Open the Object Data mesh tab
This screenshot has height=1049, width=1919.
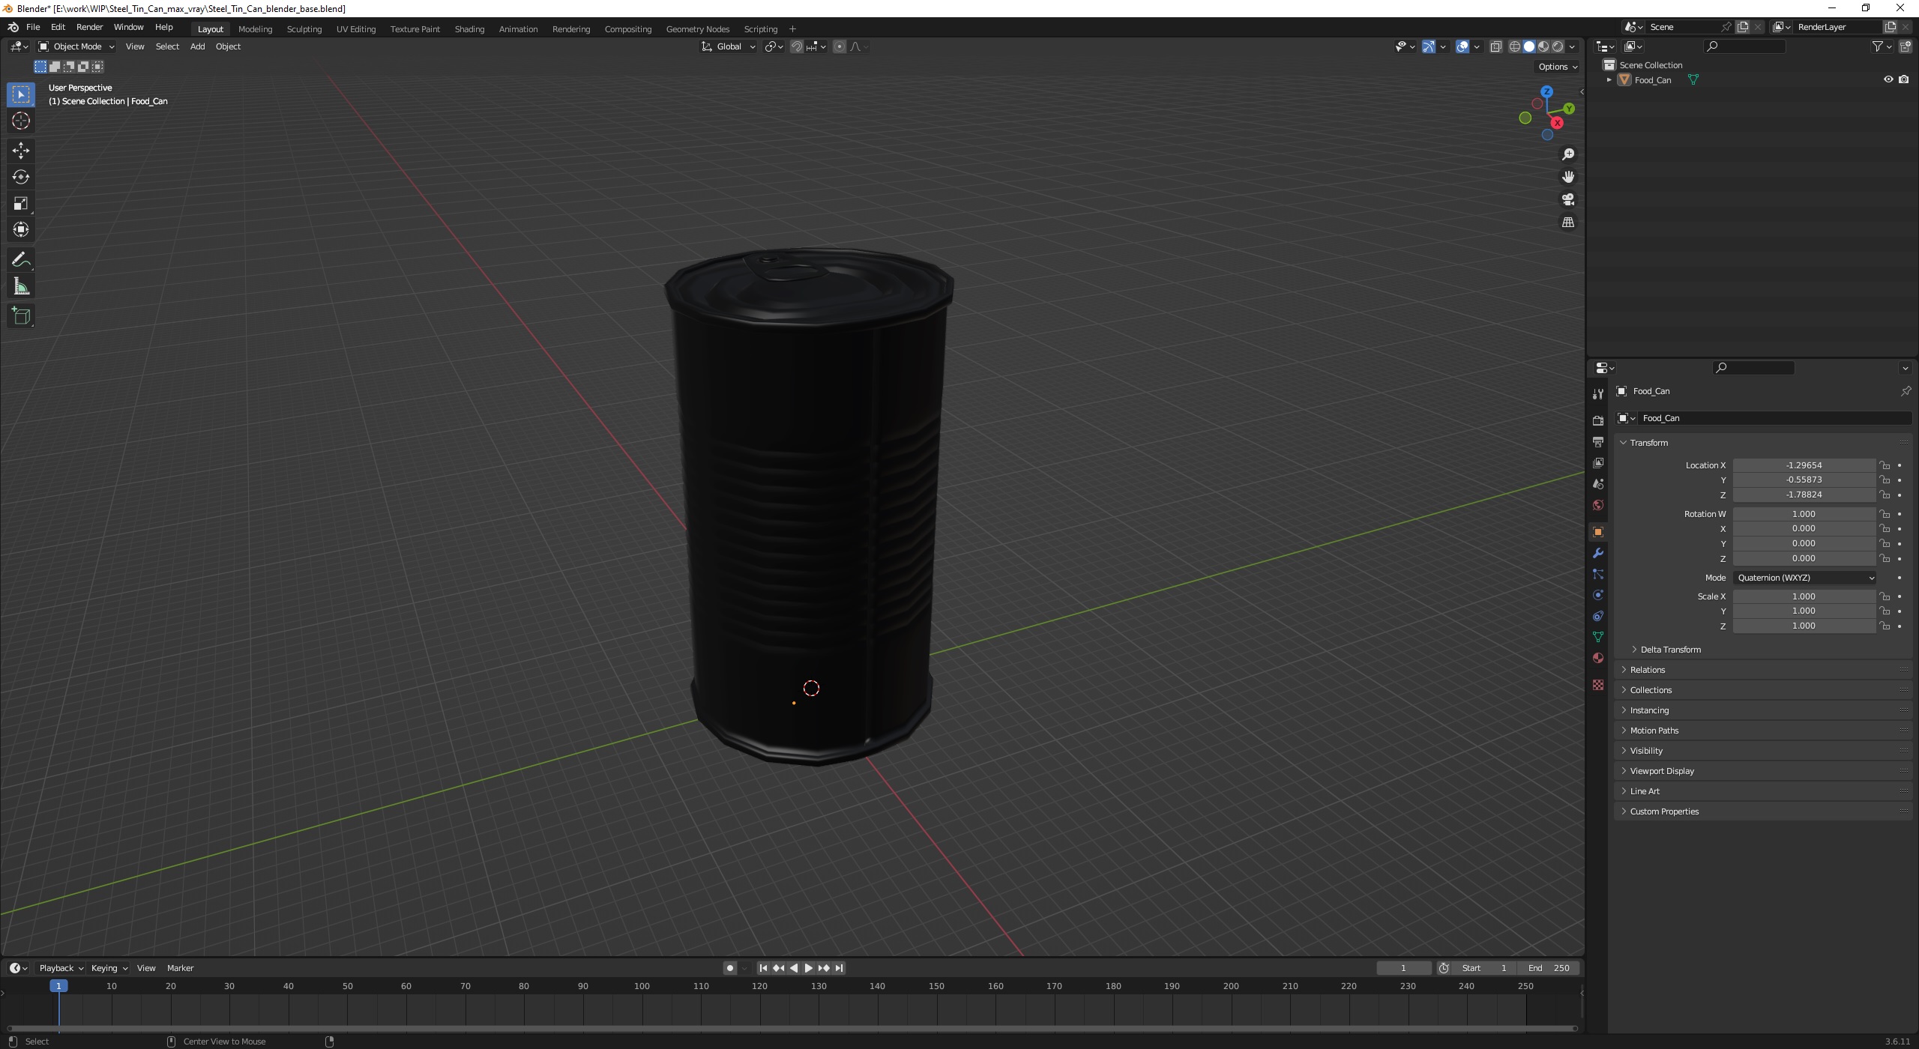1598,637
